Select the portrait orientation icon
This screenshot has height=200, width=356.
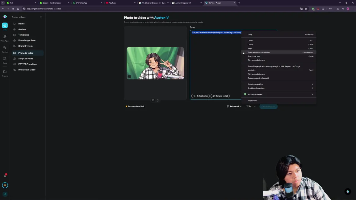coord(157,100)
